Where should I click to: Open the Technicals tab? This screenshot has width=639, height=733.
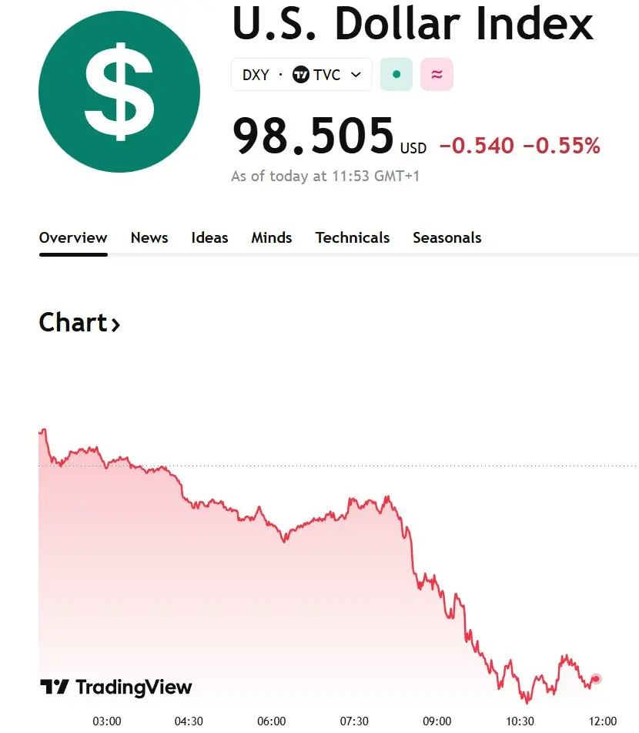353,237
